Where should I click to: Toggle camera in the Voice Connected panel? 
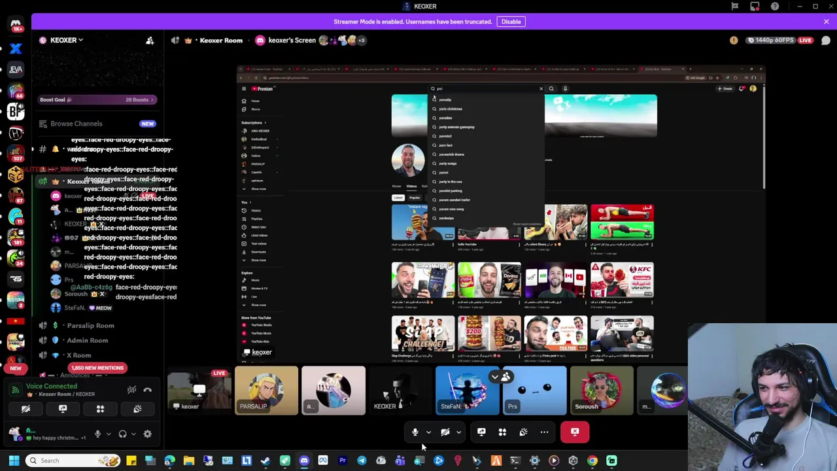(x=26, y=409)
